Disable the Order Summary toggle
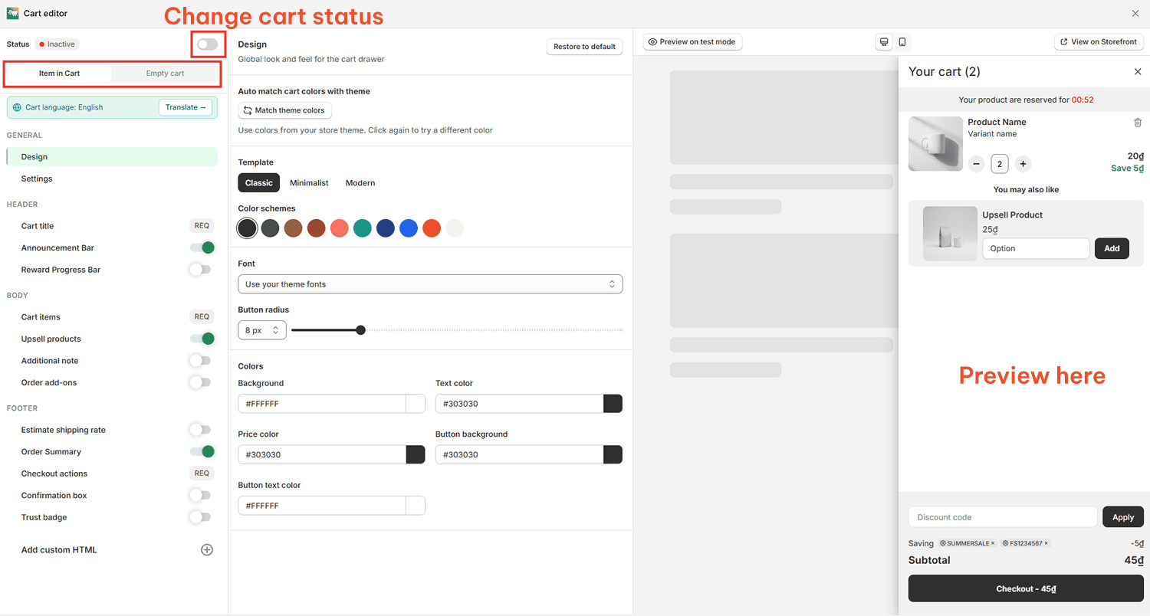The image size is (1150, 616). pos(202,451)
